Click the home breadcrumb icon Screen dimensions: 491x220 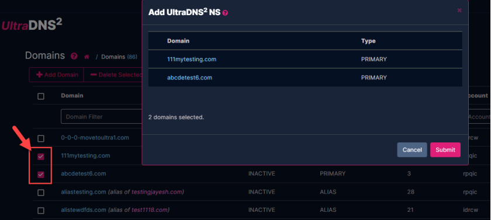click(87, 57)
